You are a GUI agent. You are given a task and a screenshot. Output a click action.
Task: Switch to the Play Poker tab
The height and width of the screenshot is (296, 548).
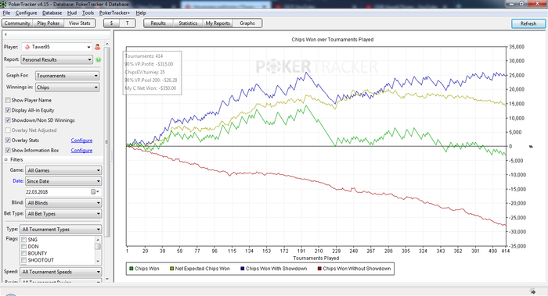pos(49,23)
